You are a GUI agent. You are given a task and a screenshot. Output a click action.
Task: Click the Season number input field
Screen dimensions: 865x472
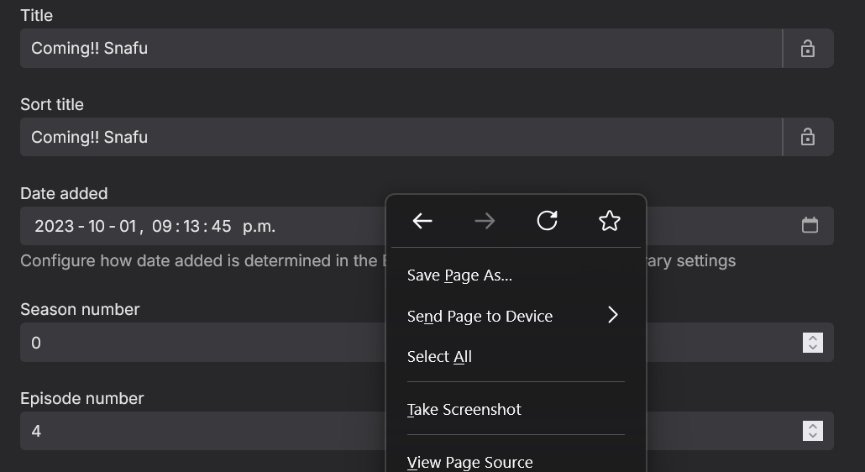(202, 343)
